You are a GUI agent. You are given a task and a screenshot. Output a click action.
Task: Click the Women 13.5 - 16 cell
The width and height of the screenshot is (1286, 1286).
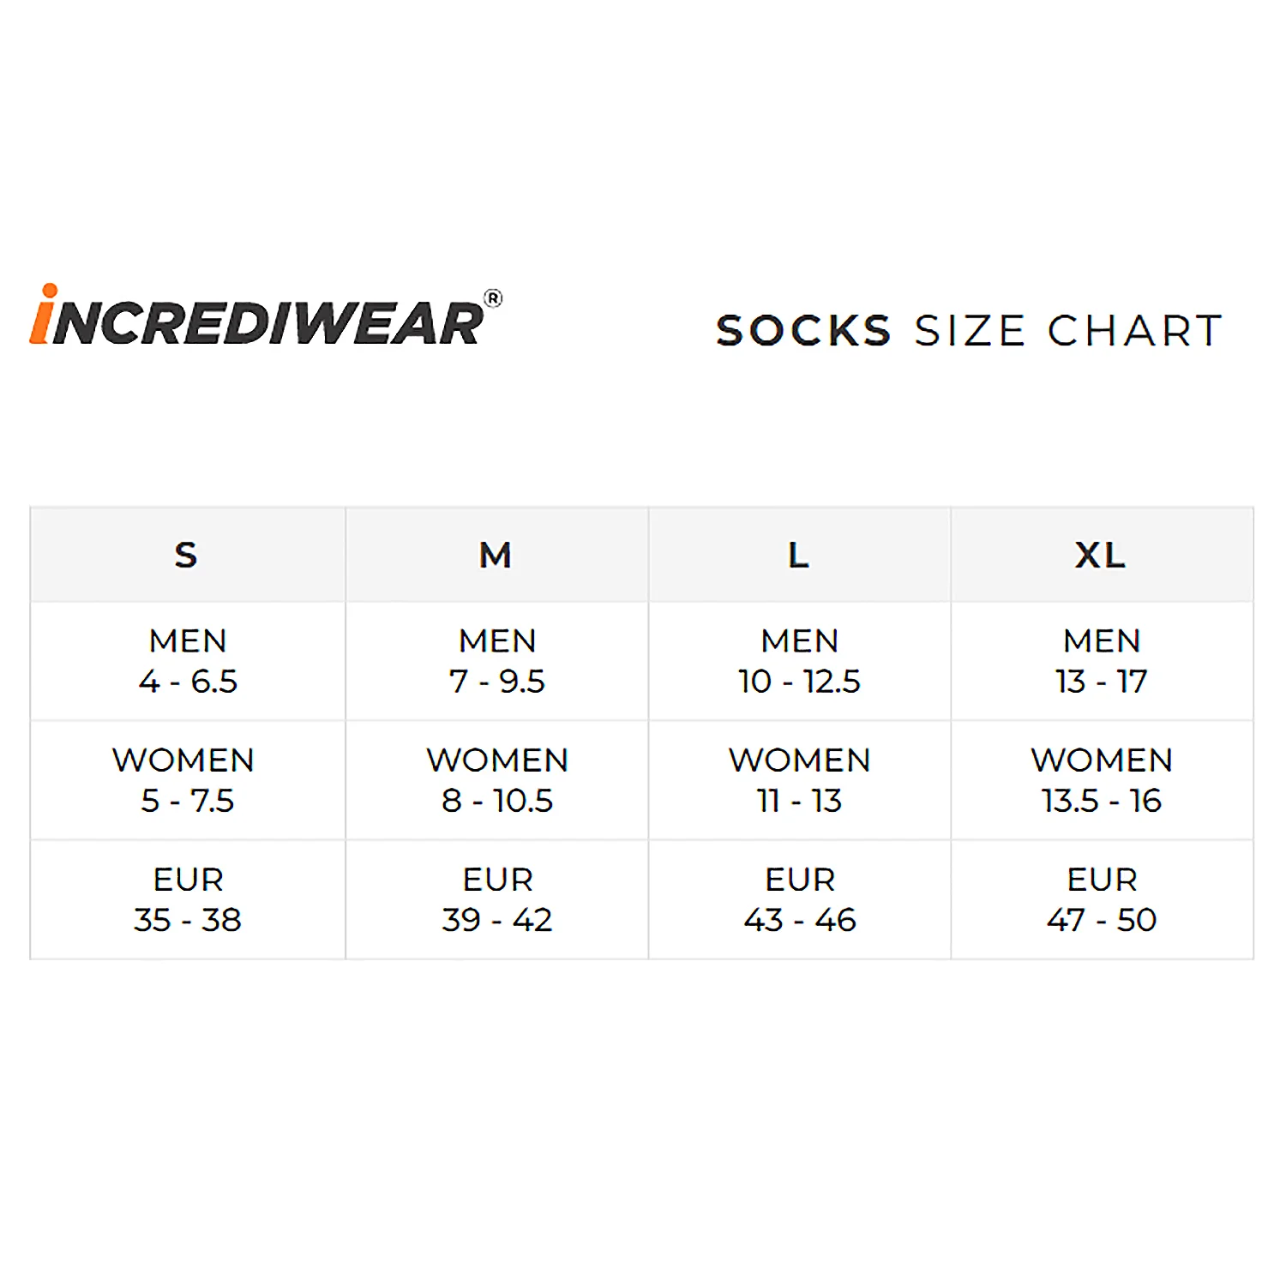click(x=1102, y=780)
